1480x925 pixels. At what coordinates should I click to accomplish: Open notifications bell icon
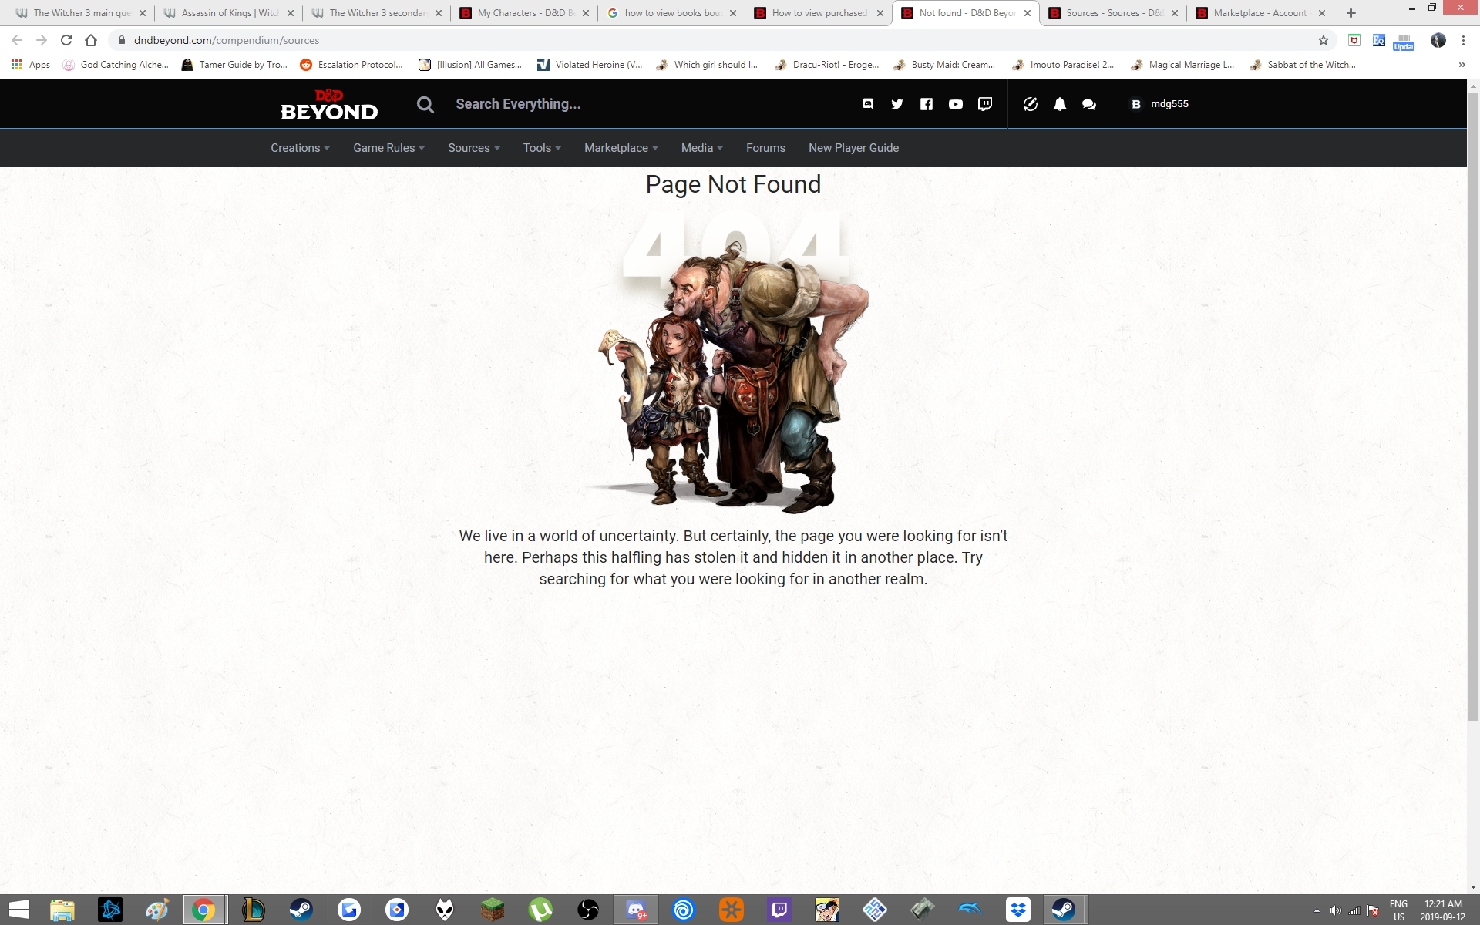click(x=1059, y=104)
